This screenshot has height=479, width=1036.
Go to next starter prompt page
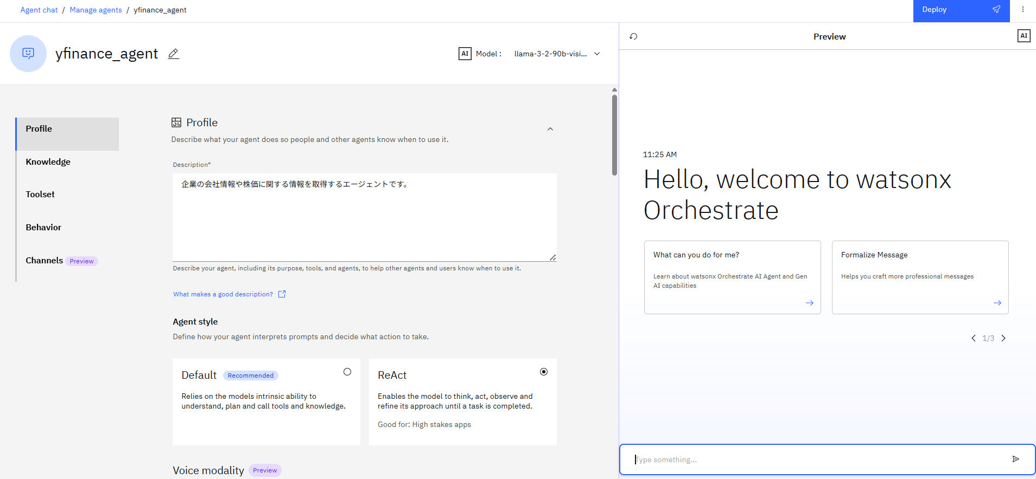click(x=1003, y=338)
